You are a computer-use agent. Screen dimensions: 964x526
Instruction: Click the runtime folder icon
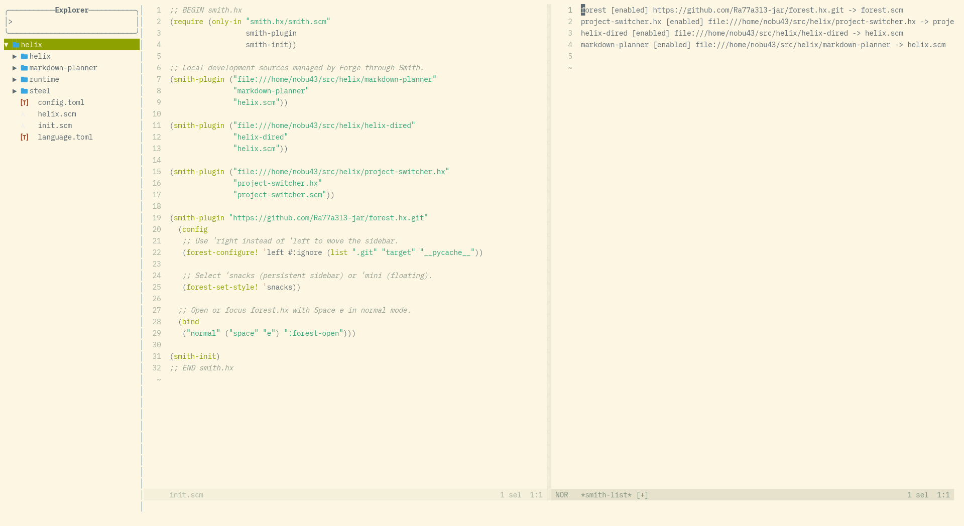point(24,79)
